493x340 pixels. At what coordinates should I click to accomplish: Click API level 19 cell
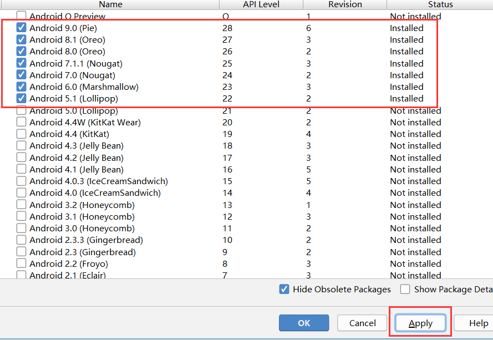click(227, 134)
